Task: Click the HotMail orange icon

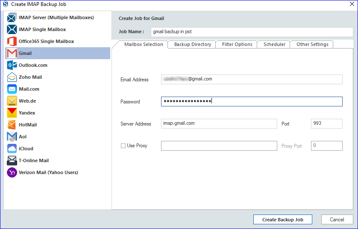Action: pos(12,125)
